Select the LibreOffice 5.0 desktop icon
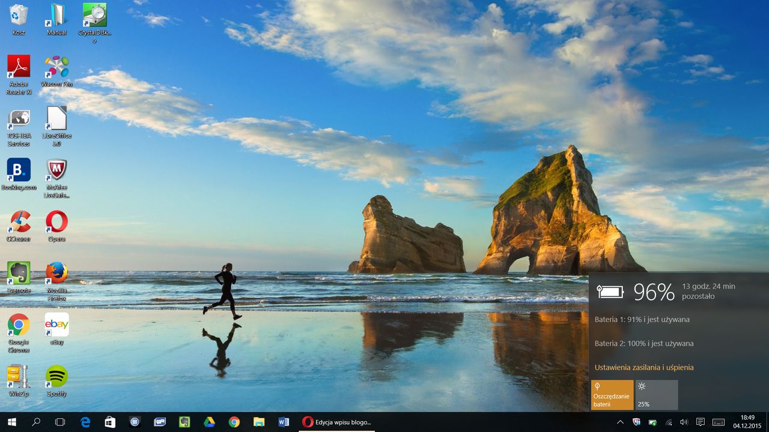The width and height of the screenshot is (769, 432). 56,127
